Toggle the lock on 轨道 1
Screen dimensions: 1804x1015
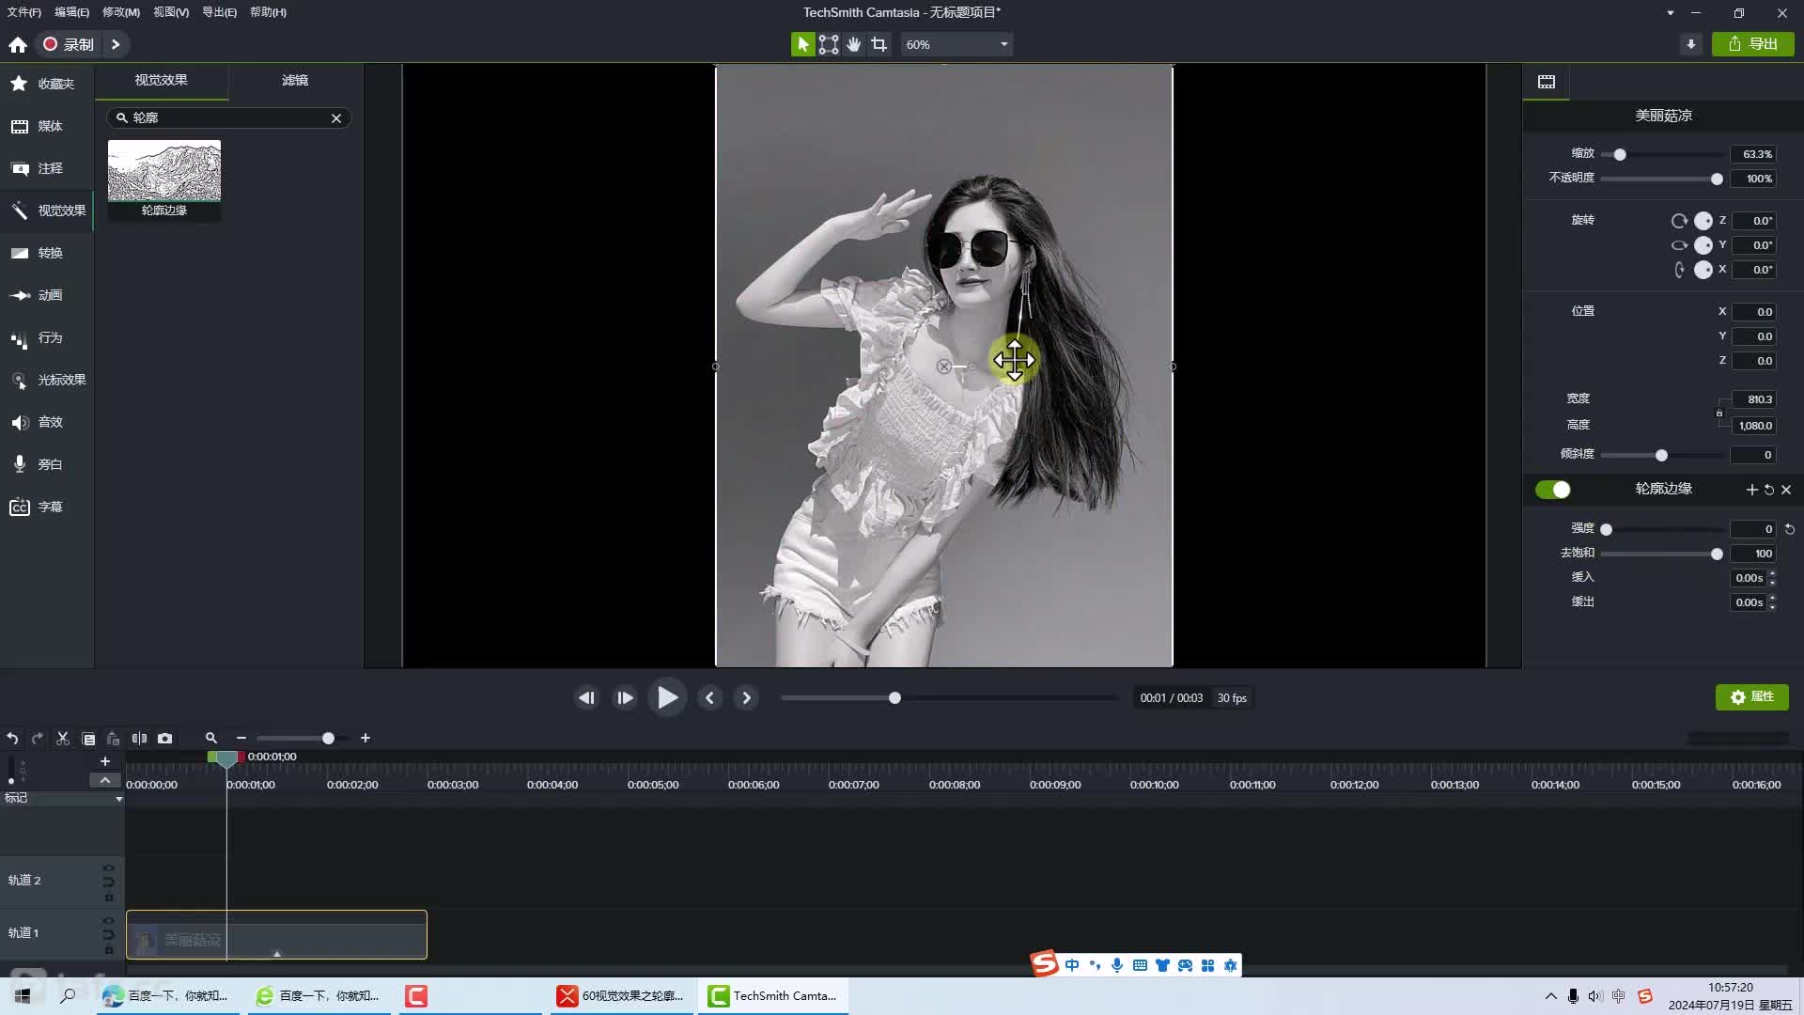click(x=109, y=950)
